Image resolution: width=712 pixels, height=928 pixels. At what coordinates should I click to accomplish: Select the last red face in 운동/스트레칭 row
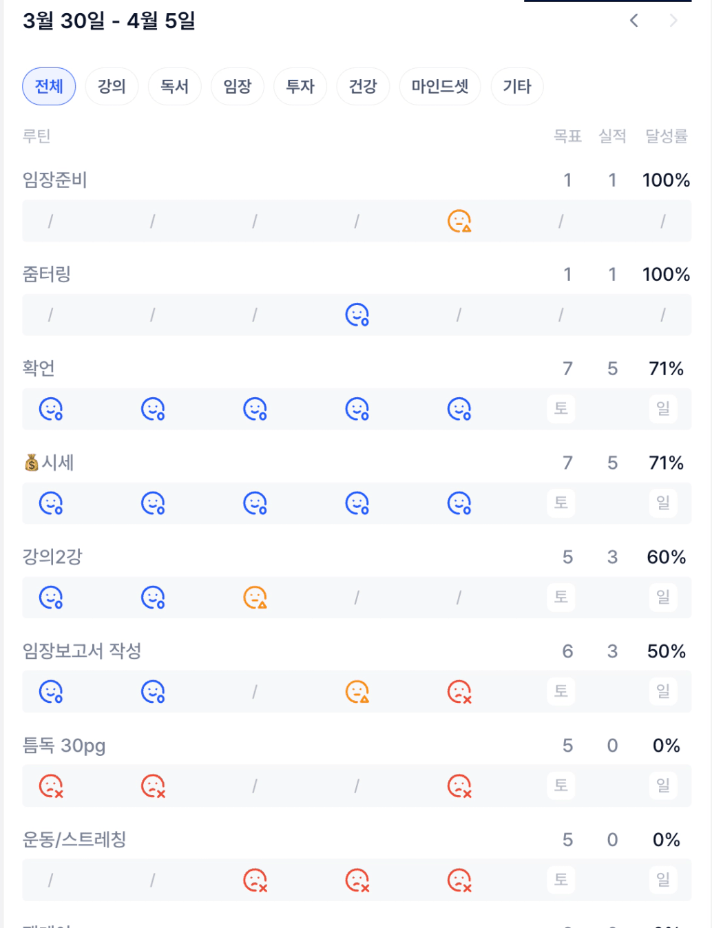(x=459, y=880)
